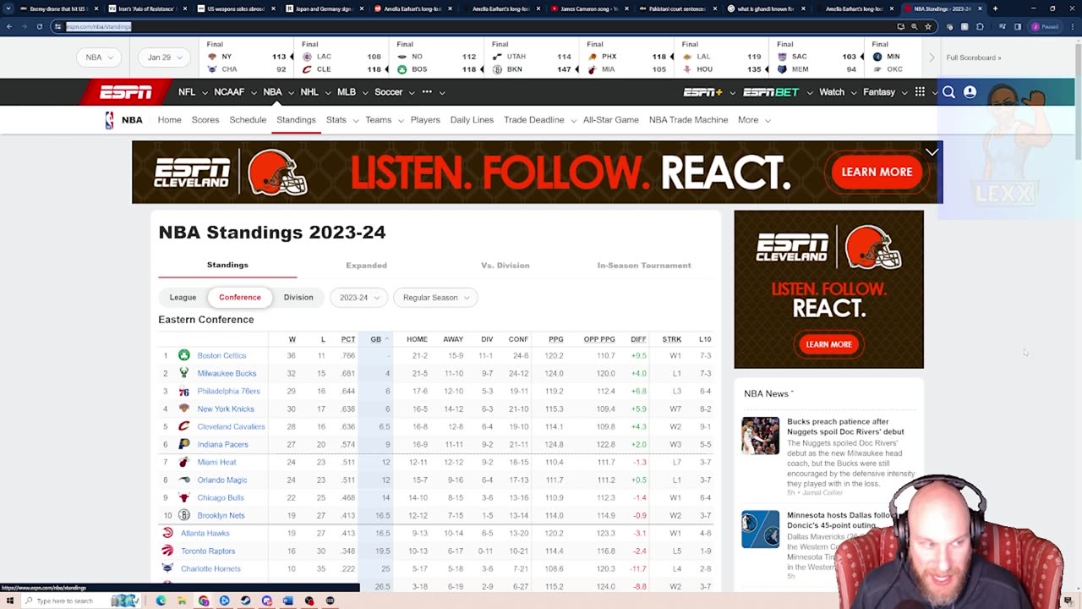Switch to the Expanded standings tab
The height and width of the screenshot is (609, 1082).
366,266
